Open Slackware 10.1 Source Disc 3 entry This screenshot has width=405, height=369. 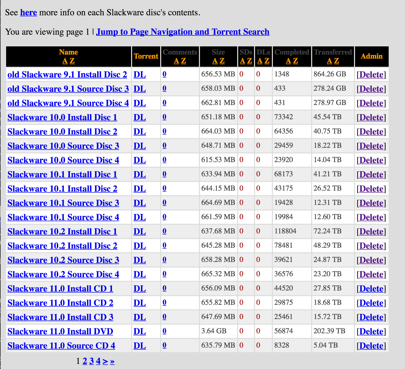point(63,203)
